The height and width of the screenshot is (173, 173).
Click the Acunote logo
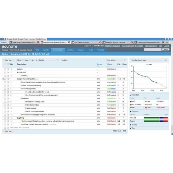click(x=9, y=46)
